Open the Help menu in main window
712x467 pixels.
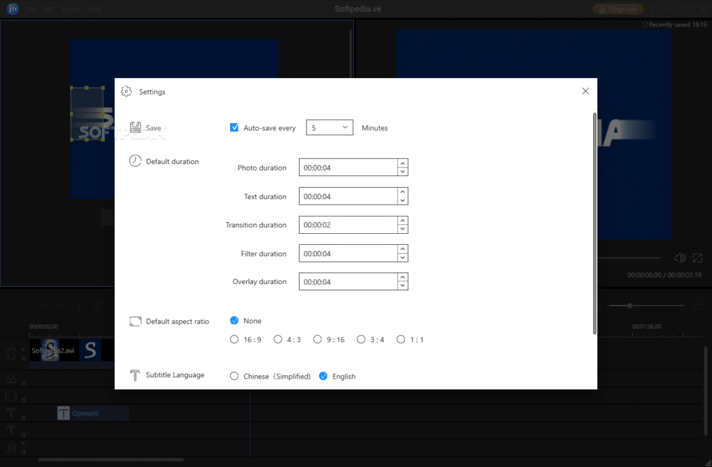(x=95, y=9)
